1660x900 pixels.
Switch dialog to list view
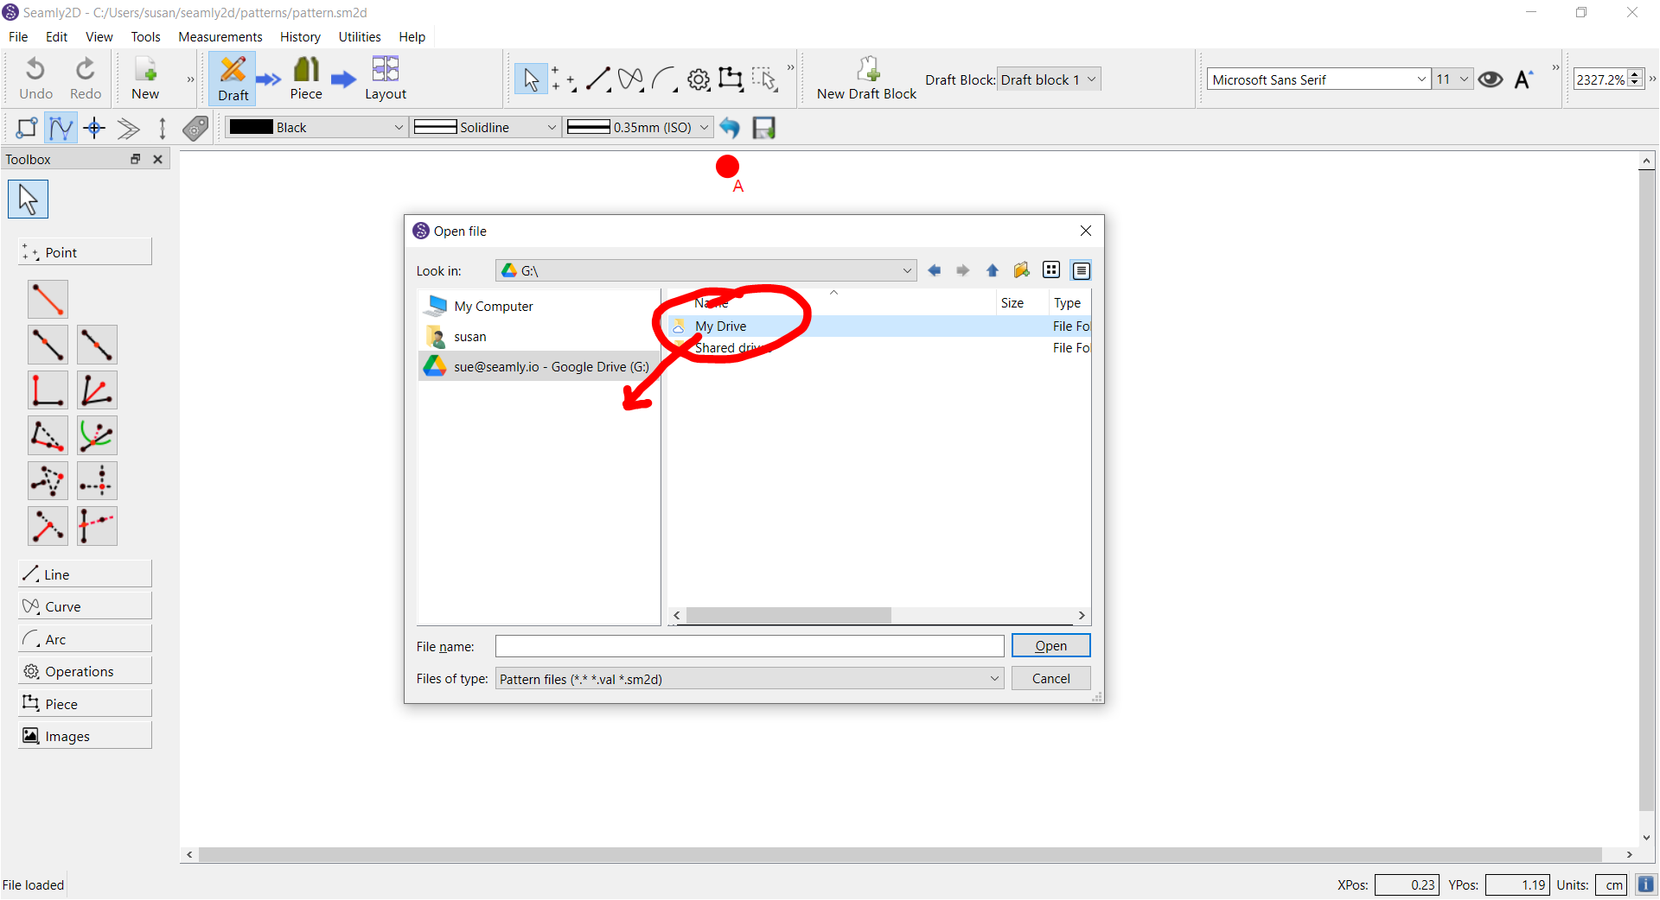[x=1051, y=271]
